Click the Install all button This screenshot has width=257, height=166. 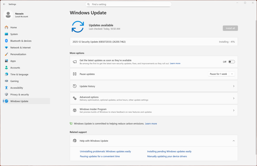(230, 28)
